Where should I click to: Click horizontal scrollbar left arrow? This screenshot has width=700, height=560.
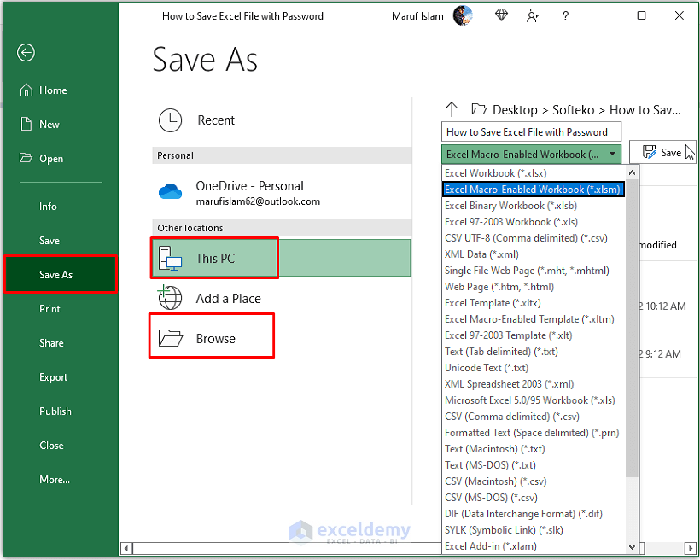click(x=127, y=548)
